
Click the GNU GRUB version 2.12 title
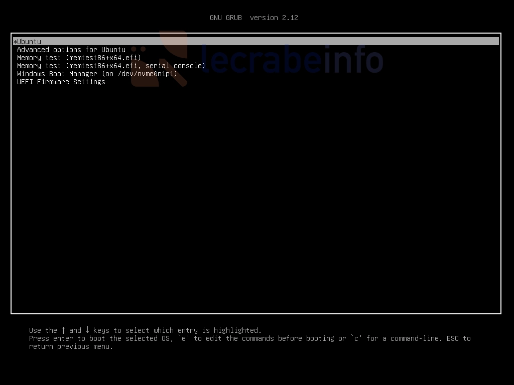pos(254,18)
